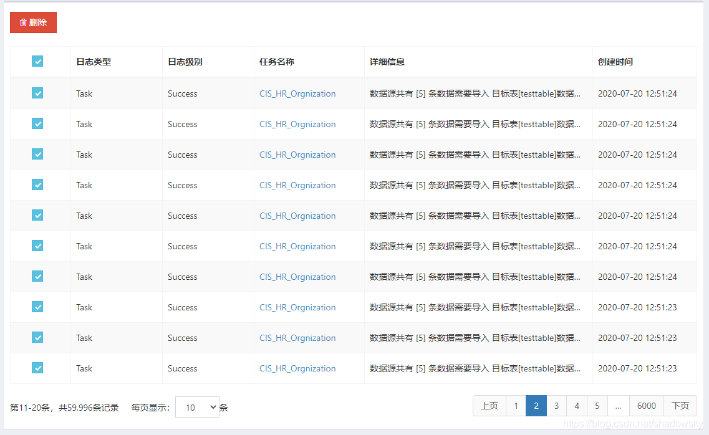Click the trash icon in the 删除 button
The width and height of the screenshot is (709, 435).
pos(24,22)
